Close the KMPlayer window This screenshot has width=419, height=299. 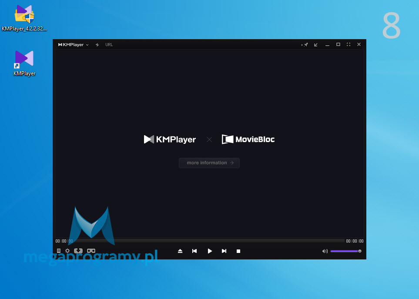[x=359, y=44]
